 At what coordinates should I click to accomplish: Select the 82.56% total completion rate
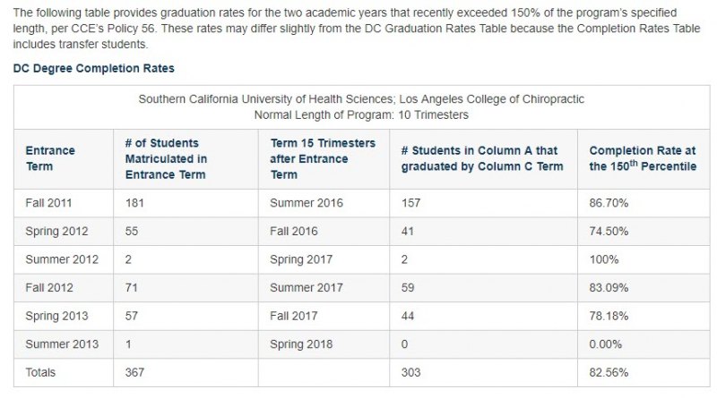pyautogui.click(x=609, y=372)
